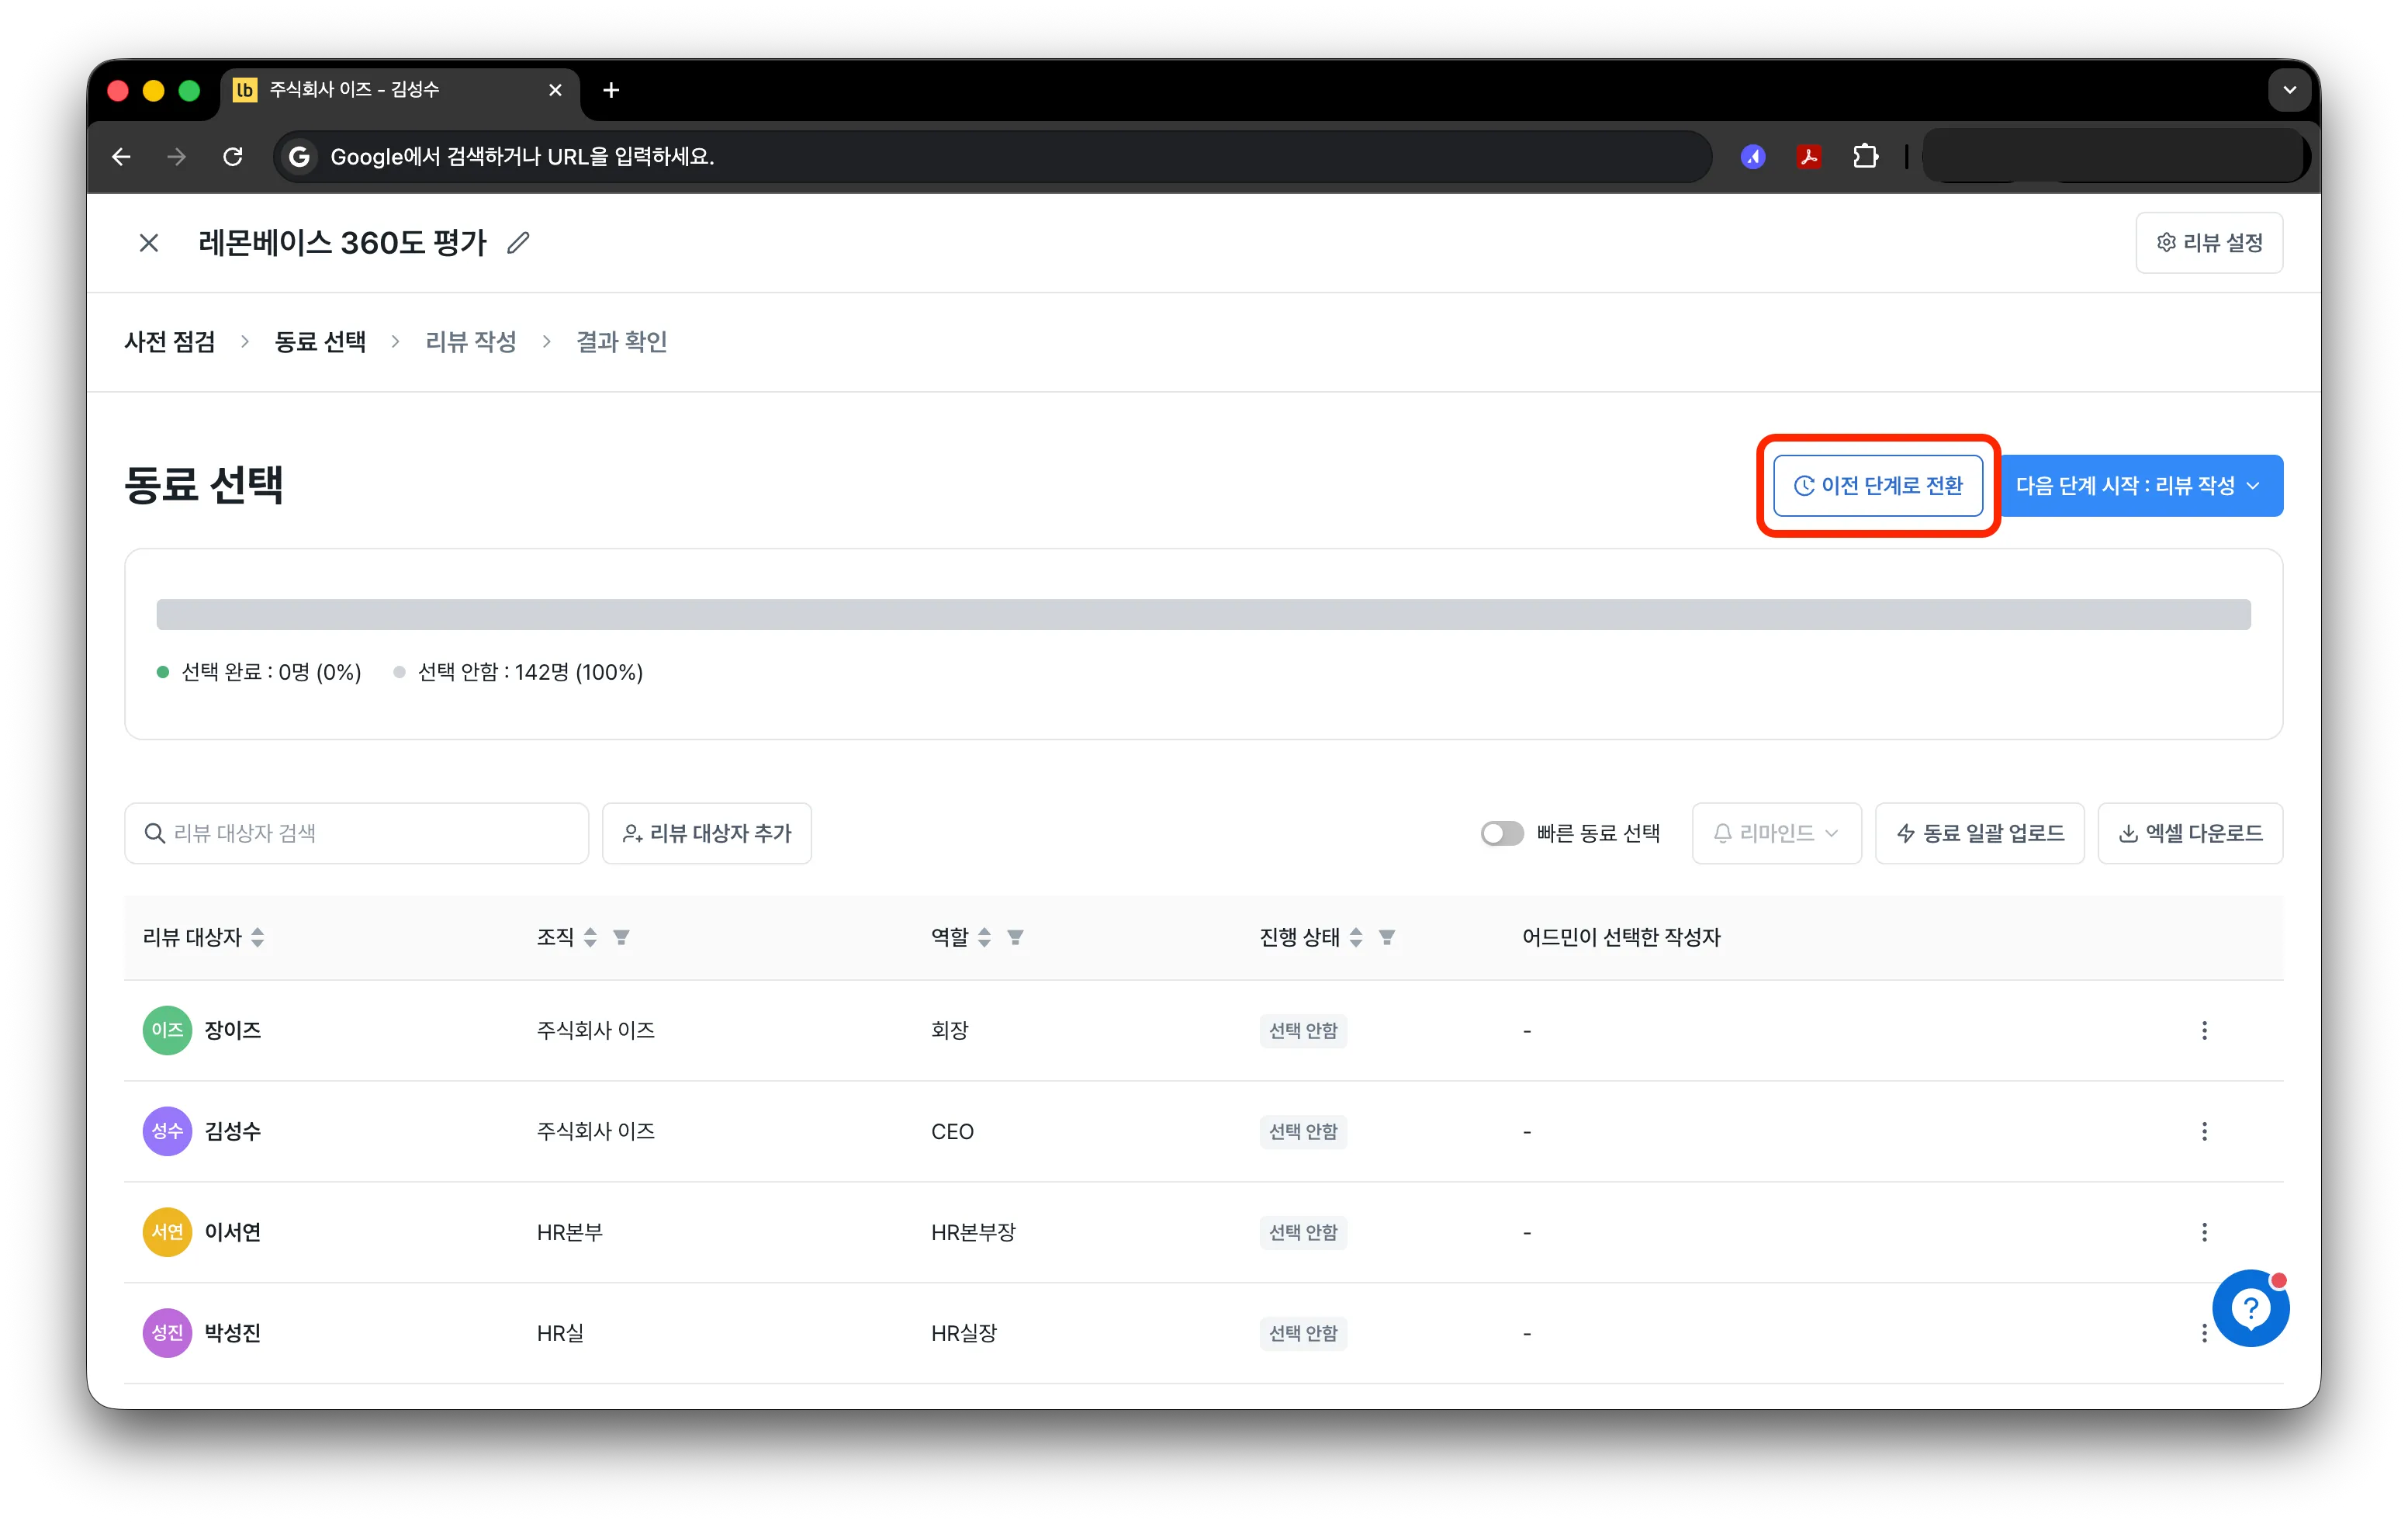
Task: Click 이전 단계로 전환 button
Action: 1878,486
